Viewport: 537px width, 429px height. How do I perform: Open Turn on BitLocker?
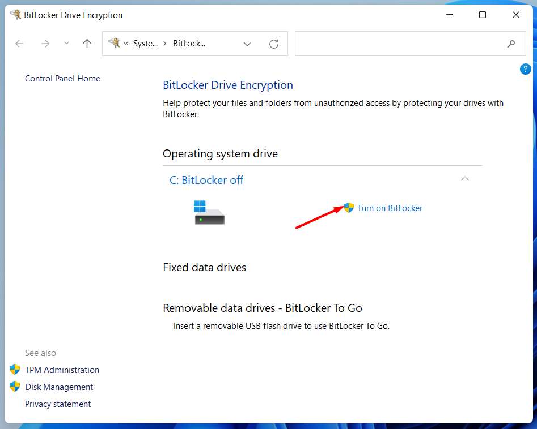click(390, 208)
